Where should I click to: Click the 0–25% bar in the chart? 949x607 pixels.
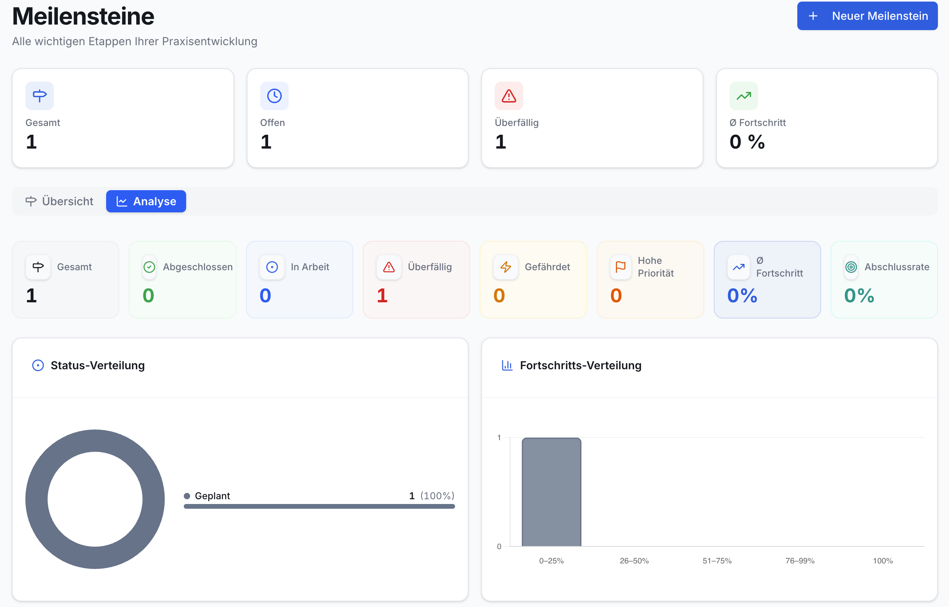pos(552,492)
